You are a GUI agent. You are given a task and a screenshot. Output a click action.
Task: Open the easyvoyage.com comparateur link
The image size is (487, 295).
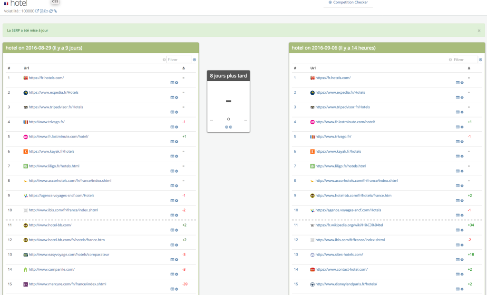coord(69,255)
